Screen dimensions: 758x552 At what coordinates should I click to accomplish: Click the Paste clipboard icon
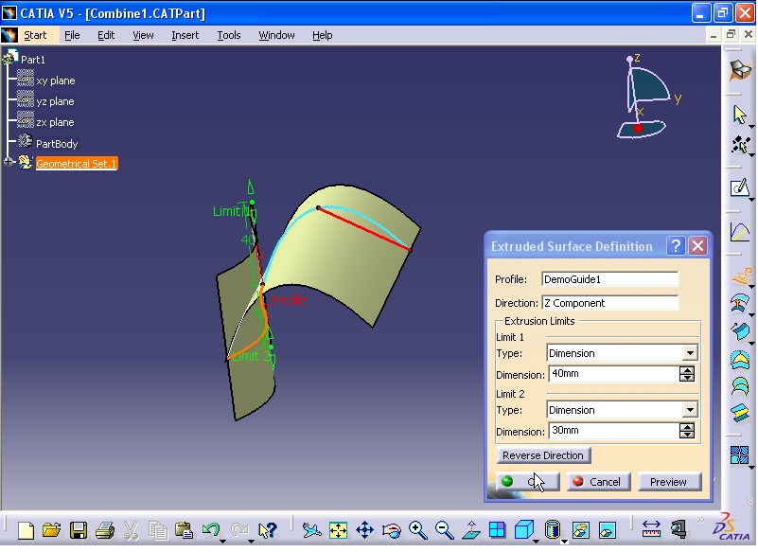point(185,530)
